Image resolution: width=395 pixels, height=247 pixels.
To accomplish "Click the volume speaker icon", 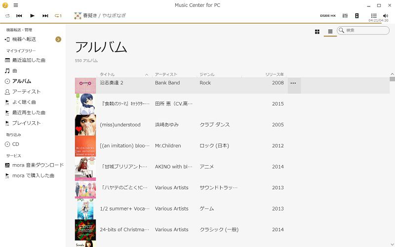I will pyautogui.click(x=385, y=16).
